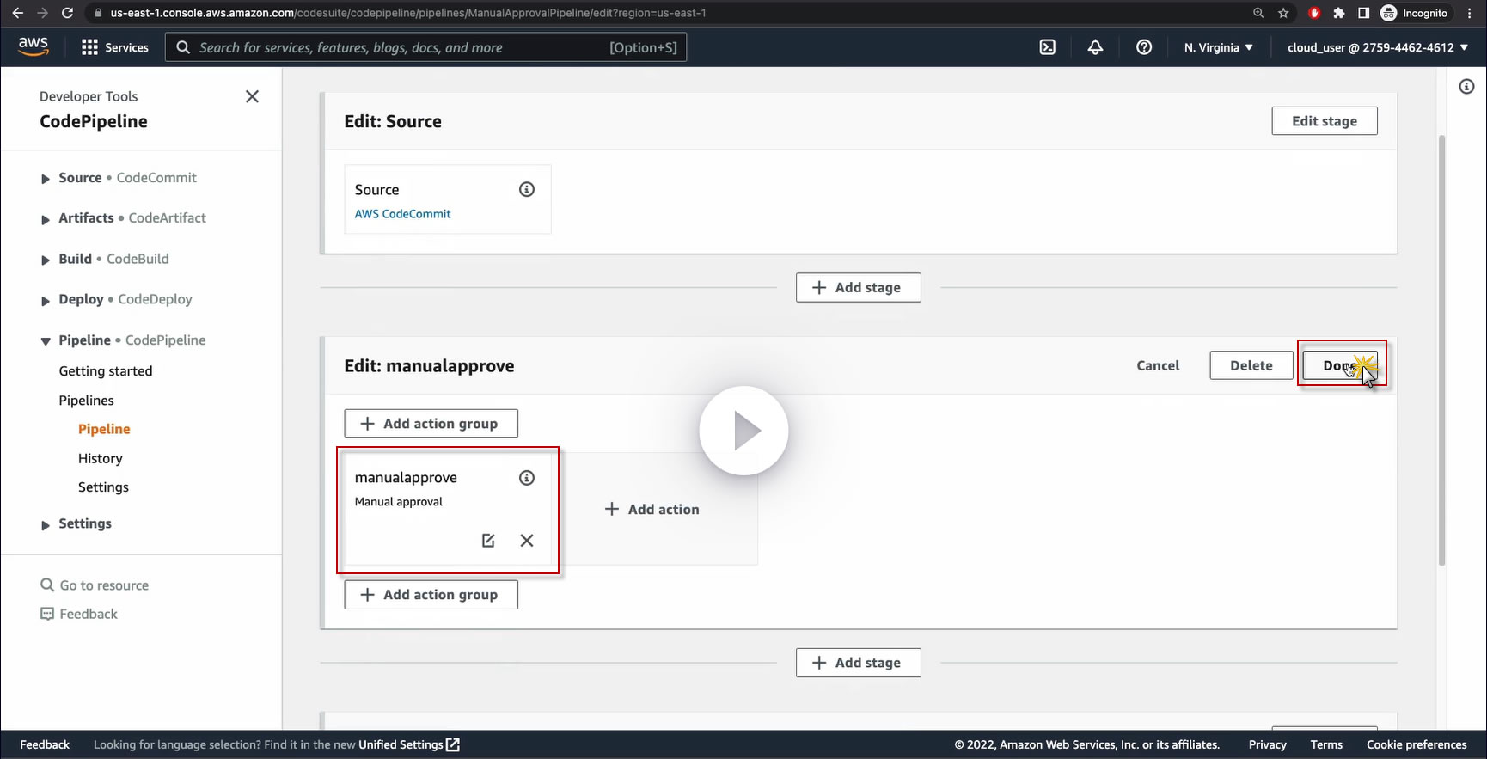
Task: Open AWS CloudShell terminal icon
Action: tap(1047, 47)
